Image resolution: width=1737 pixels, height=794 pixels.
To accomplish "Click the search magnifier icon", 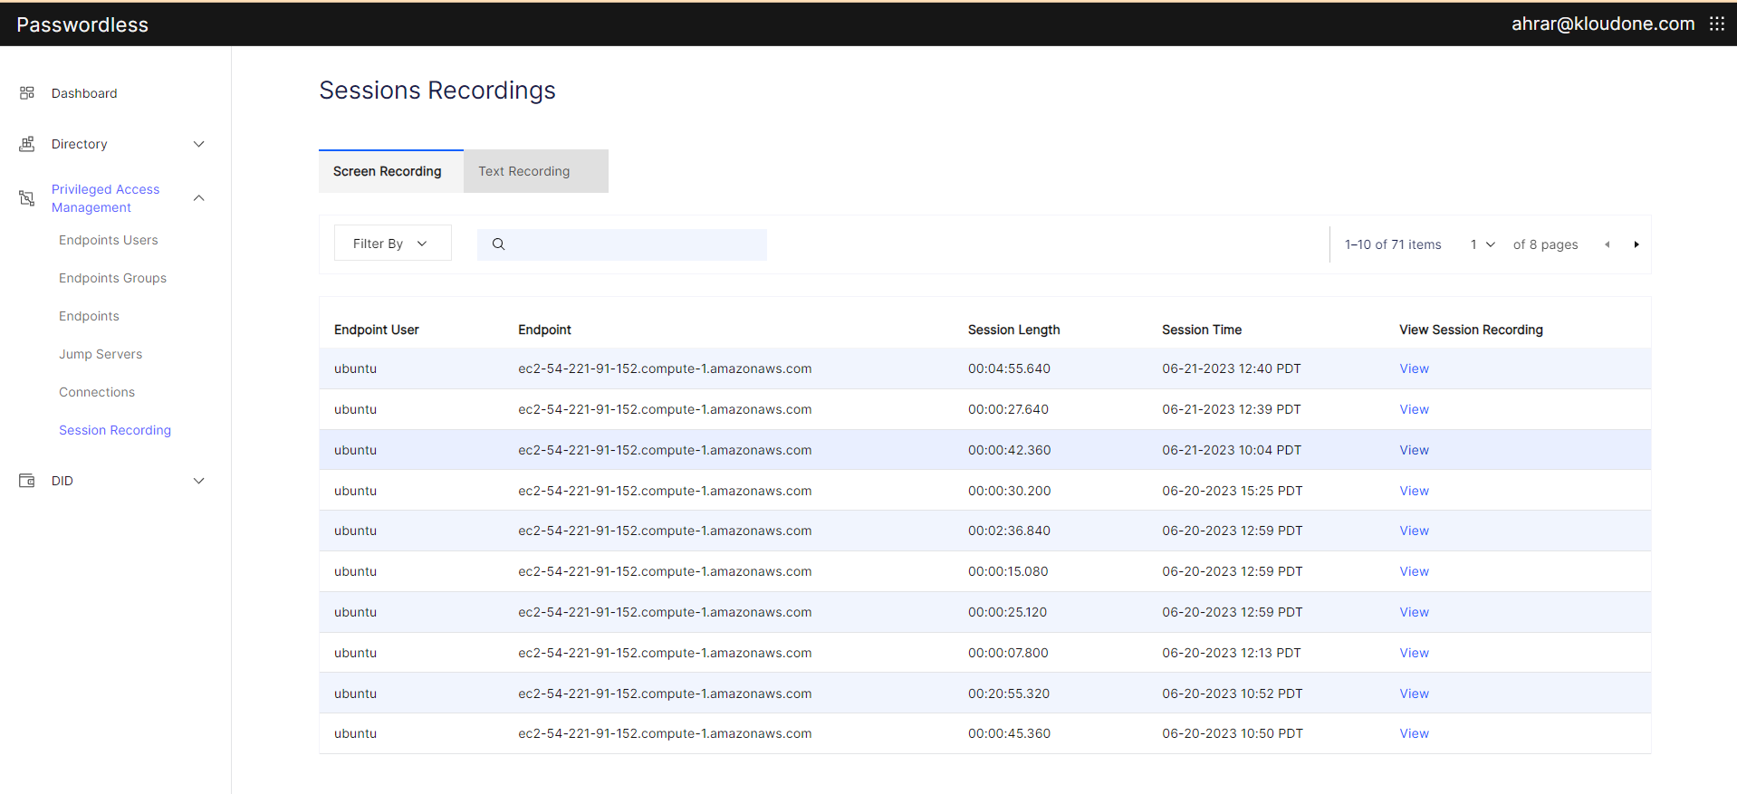I will [498, 244].
